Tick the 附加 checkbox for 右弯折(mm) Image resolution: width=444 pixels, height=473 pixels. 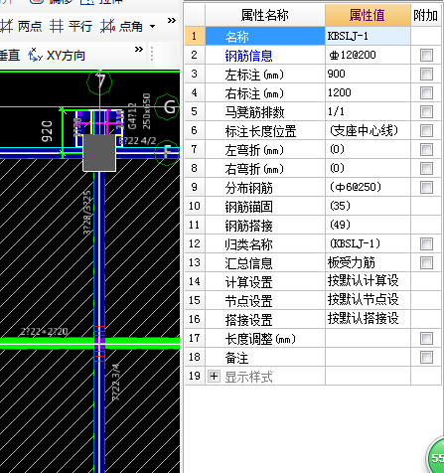point(426,168)
